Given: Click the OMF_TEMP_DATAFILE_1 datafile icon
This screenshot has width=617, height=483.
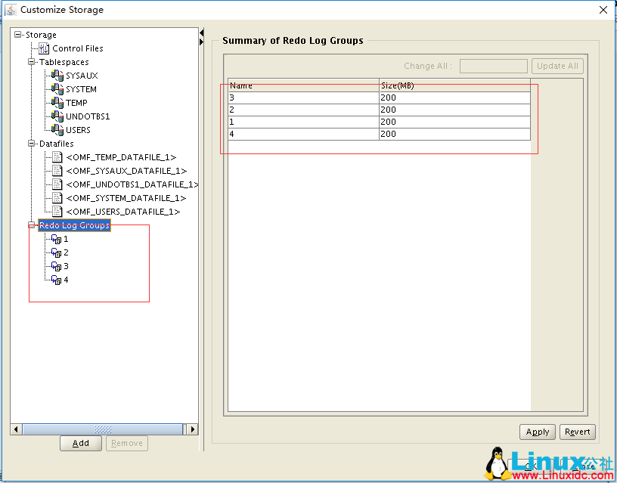Looking at the screenshot, I should coord(55,156).
